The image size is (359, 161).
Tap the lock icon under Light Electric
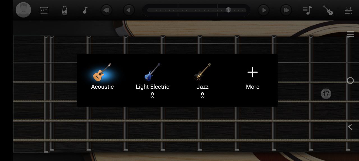153,95
